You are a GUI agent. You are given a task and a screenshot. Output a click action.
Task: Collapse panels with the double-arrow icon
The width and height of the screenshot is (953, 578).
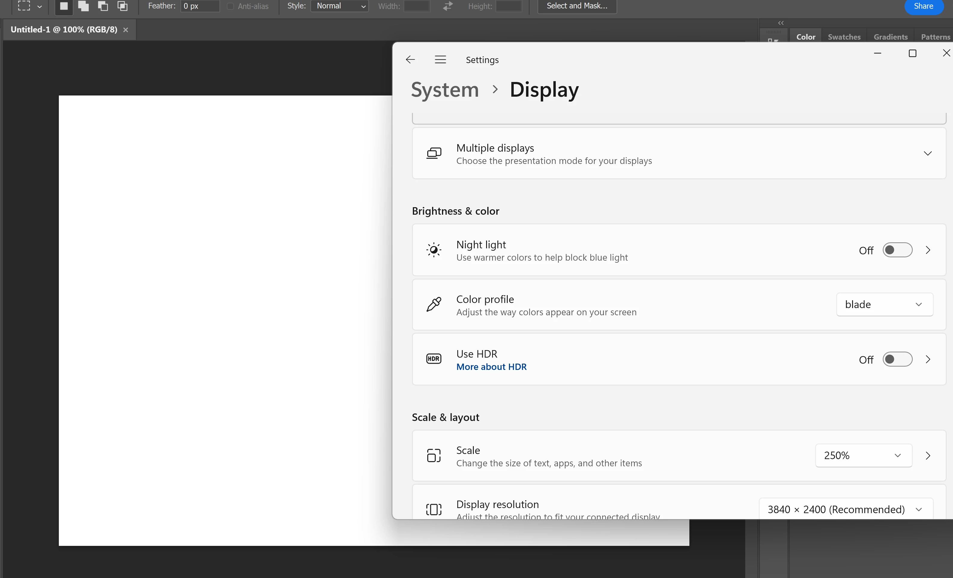point(780,23)
